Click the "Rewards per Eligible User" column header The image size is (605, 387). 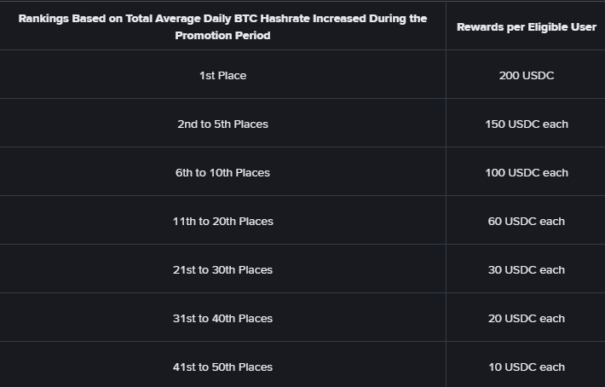tap(526, 27)
